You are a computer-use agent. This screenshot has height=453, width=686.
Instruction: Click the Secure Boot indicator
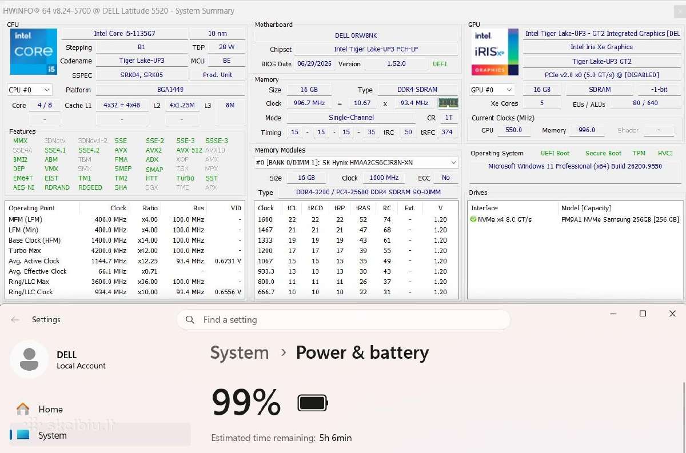tap(603, 153)
